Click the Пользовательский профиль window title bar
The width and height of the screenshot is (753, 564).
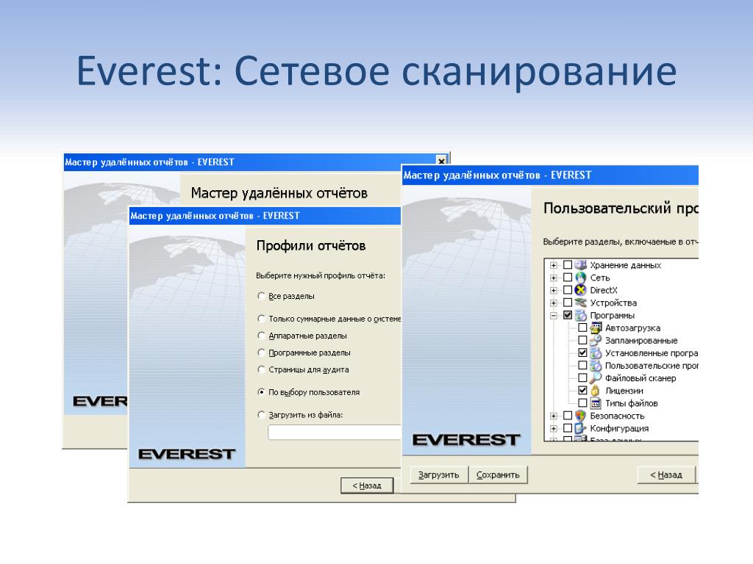click(550, 175)
